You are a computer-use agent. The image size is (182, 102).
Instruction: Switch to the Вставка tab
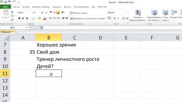(x=26, y=7)
